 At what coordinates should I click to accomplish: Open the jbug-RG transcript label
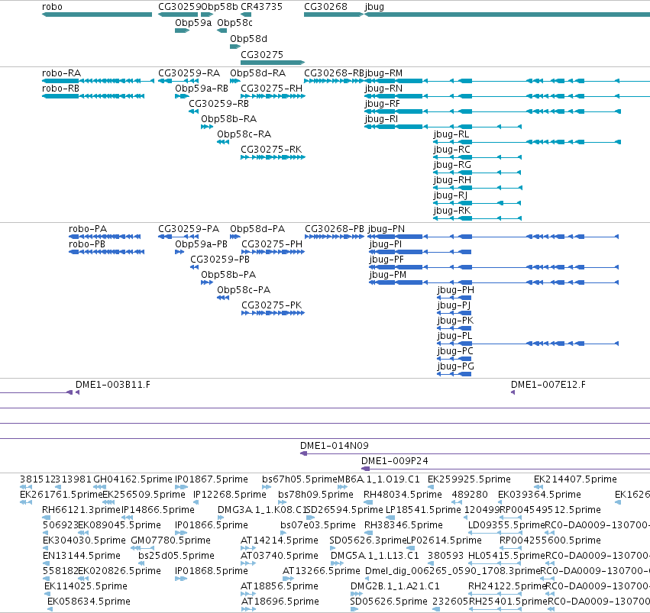(452, 165)
